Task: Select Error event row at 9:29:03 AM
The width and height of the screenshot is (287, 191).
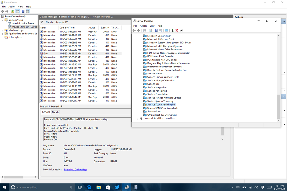Action: coord(80,53)
